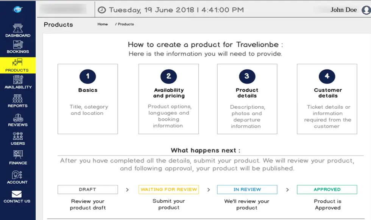371x220 pixels.
Task: Click the 'Here is the information' subtitle
Action: point(205,54)
